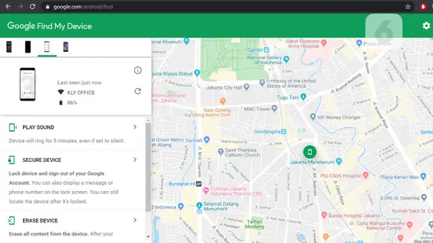Image resolution: width=433 pixels, height=243 pixels.
Task: Bookmark this page with the star icon
Action: [408, 7]
